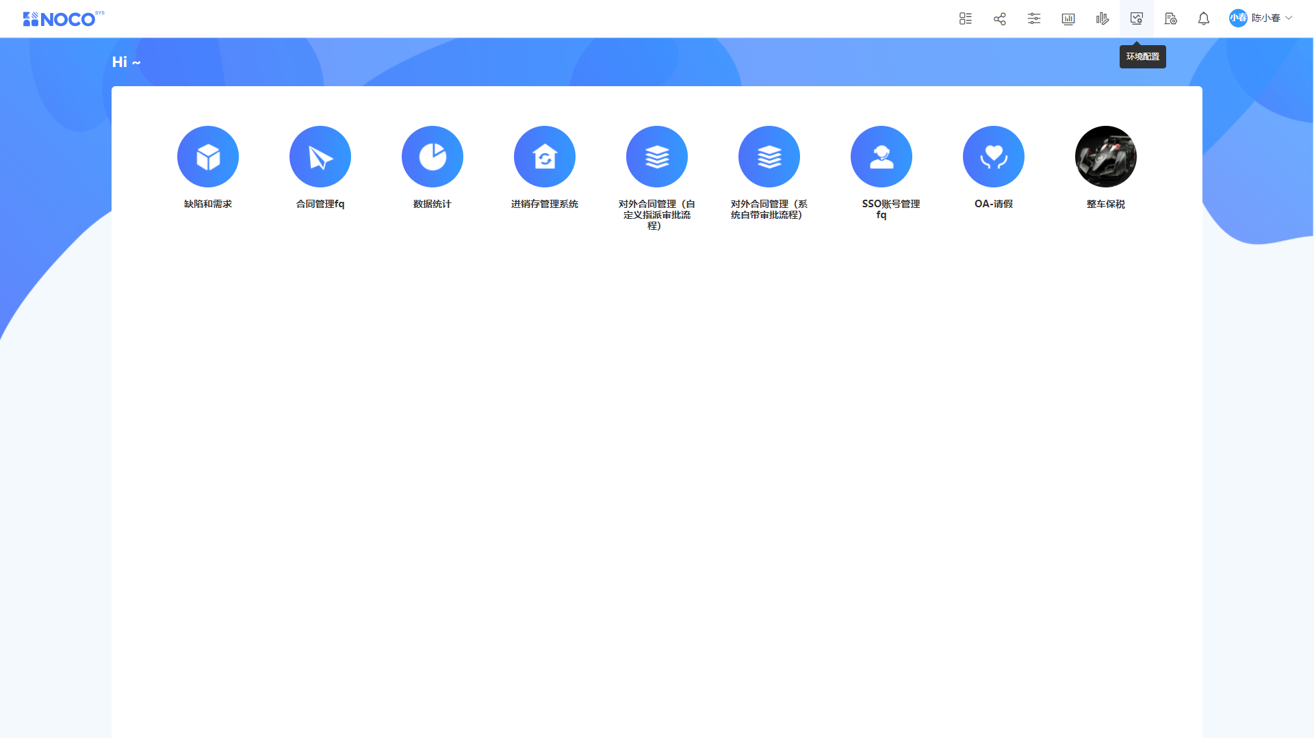
Task: Open the 数据统计 pie chart app icon
Action: click(x=433, y=157)
